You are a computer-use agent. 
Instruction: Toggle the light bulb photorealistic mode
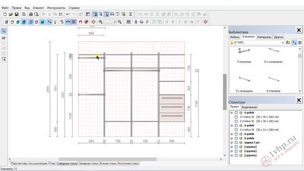pos(55,22)
